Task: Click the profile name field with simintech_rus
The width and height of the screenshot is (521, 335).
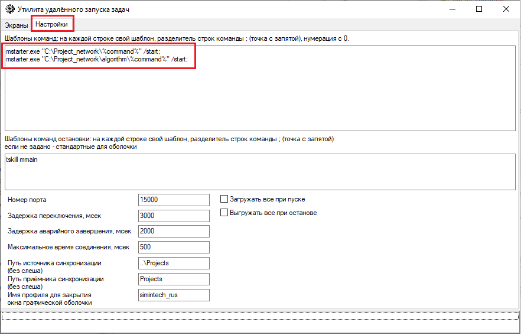Action: (x=174, y=295)
